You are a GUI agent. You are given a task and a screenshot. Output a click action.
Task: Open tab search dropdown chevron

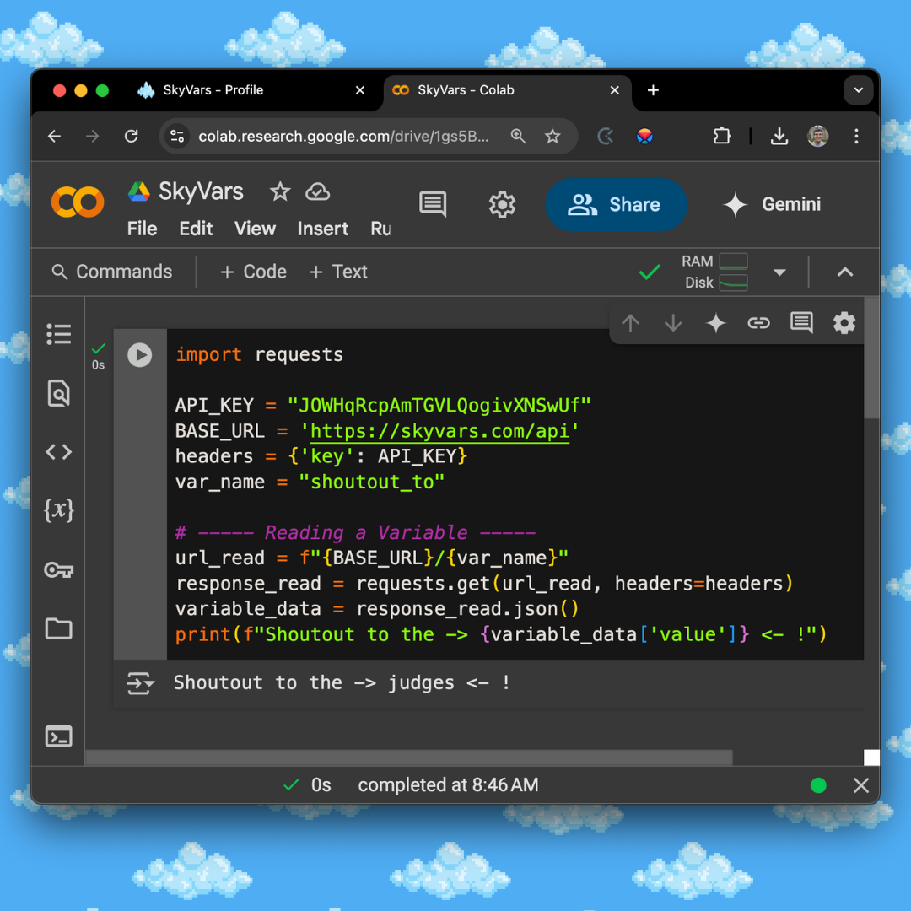pyautogui.click(x=858, y=90)
